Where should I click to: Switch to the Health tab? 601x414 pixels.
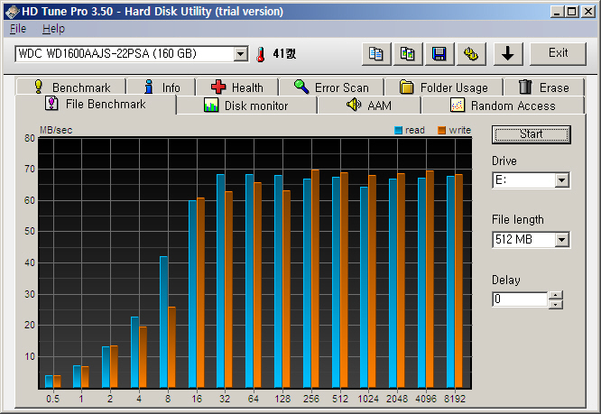(x=237, y=87)
